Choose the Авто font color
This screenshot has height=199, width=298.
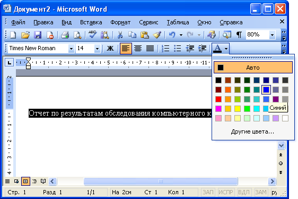coord(253,68)
